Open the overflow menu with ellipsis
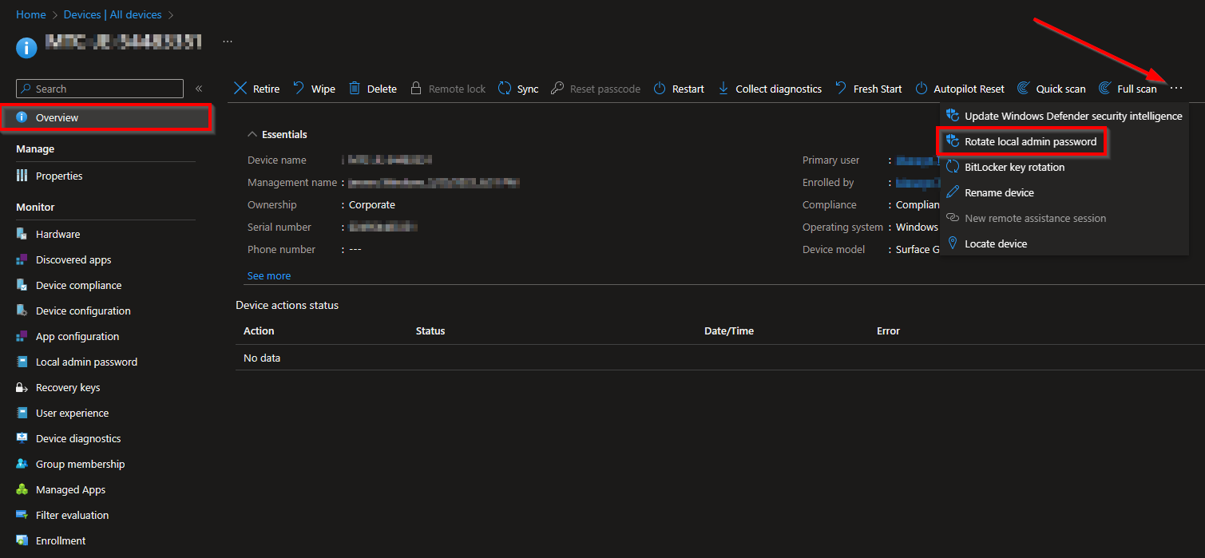 (x=1175, y=88)
